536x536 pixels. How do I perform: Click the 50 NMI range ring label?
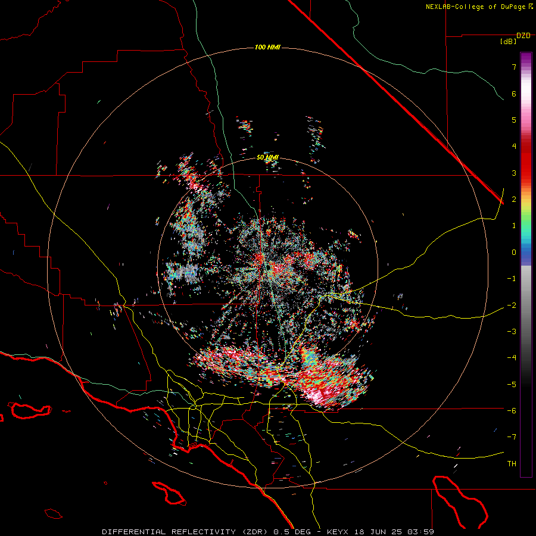click(267, 158)
